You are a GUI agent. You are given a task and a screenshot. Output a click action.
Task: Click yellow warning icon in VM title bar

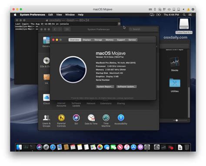click(188, 10)
